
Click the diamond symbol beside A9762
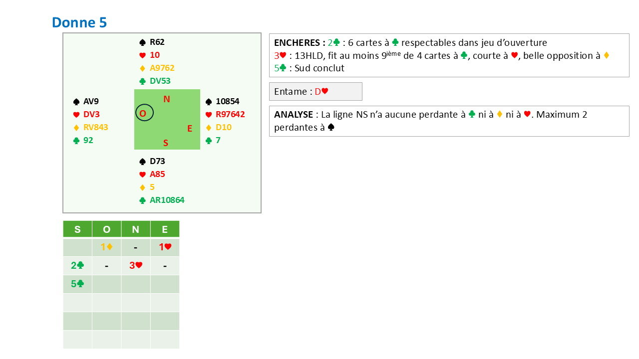tap(143, 68)
